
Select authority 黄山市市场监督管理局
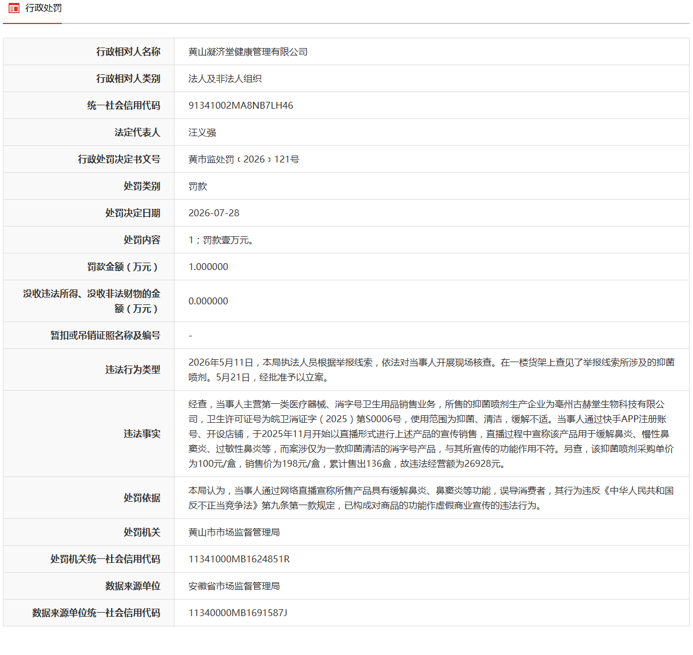(x=234, y=532)
